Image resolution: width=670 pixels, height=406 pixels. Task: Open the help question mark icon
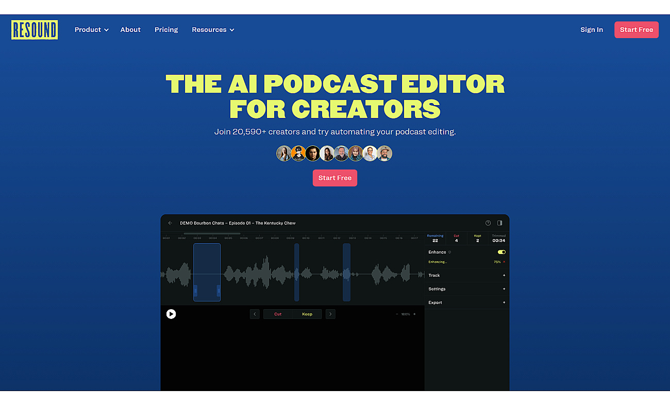tap(488, 223)
